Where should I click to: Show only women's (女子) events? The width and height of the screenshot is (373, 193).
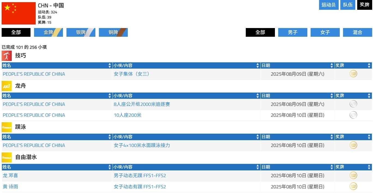click(x=325, y=32)
